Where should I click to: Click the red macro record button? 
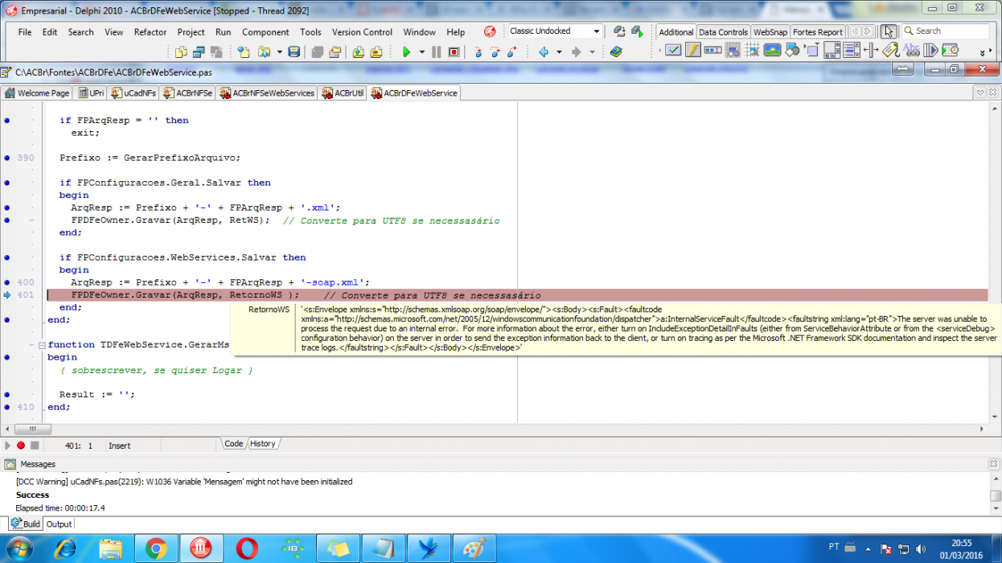tap(21, 445)
